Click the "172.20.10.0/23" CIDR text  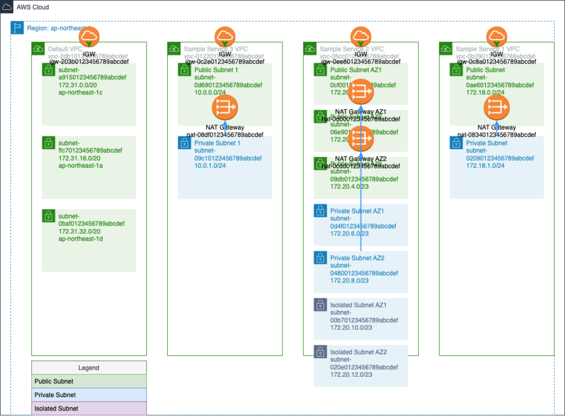(x=351, y=328)
